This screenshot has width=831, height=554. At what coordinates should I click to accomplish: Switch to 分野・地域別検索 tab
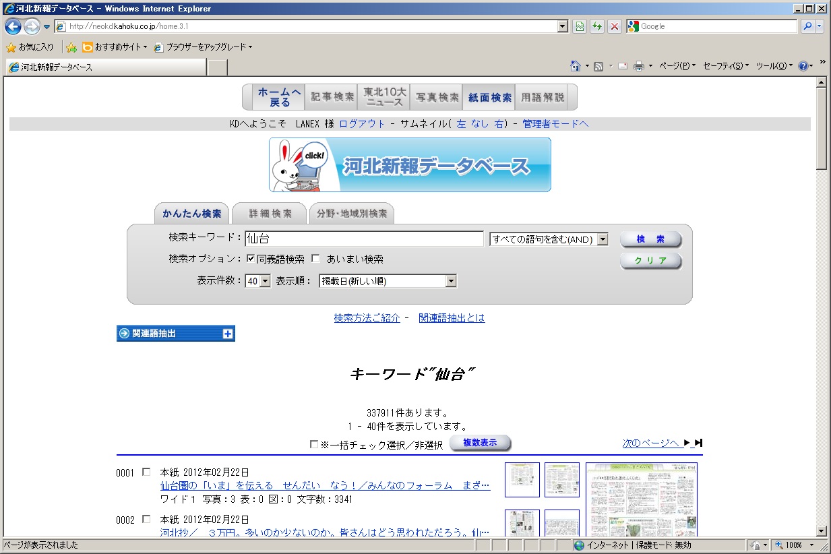(352, 213)
